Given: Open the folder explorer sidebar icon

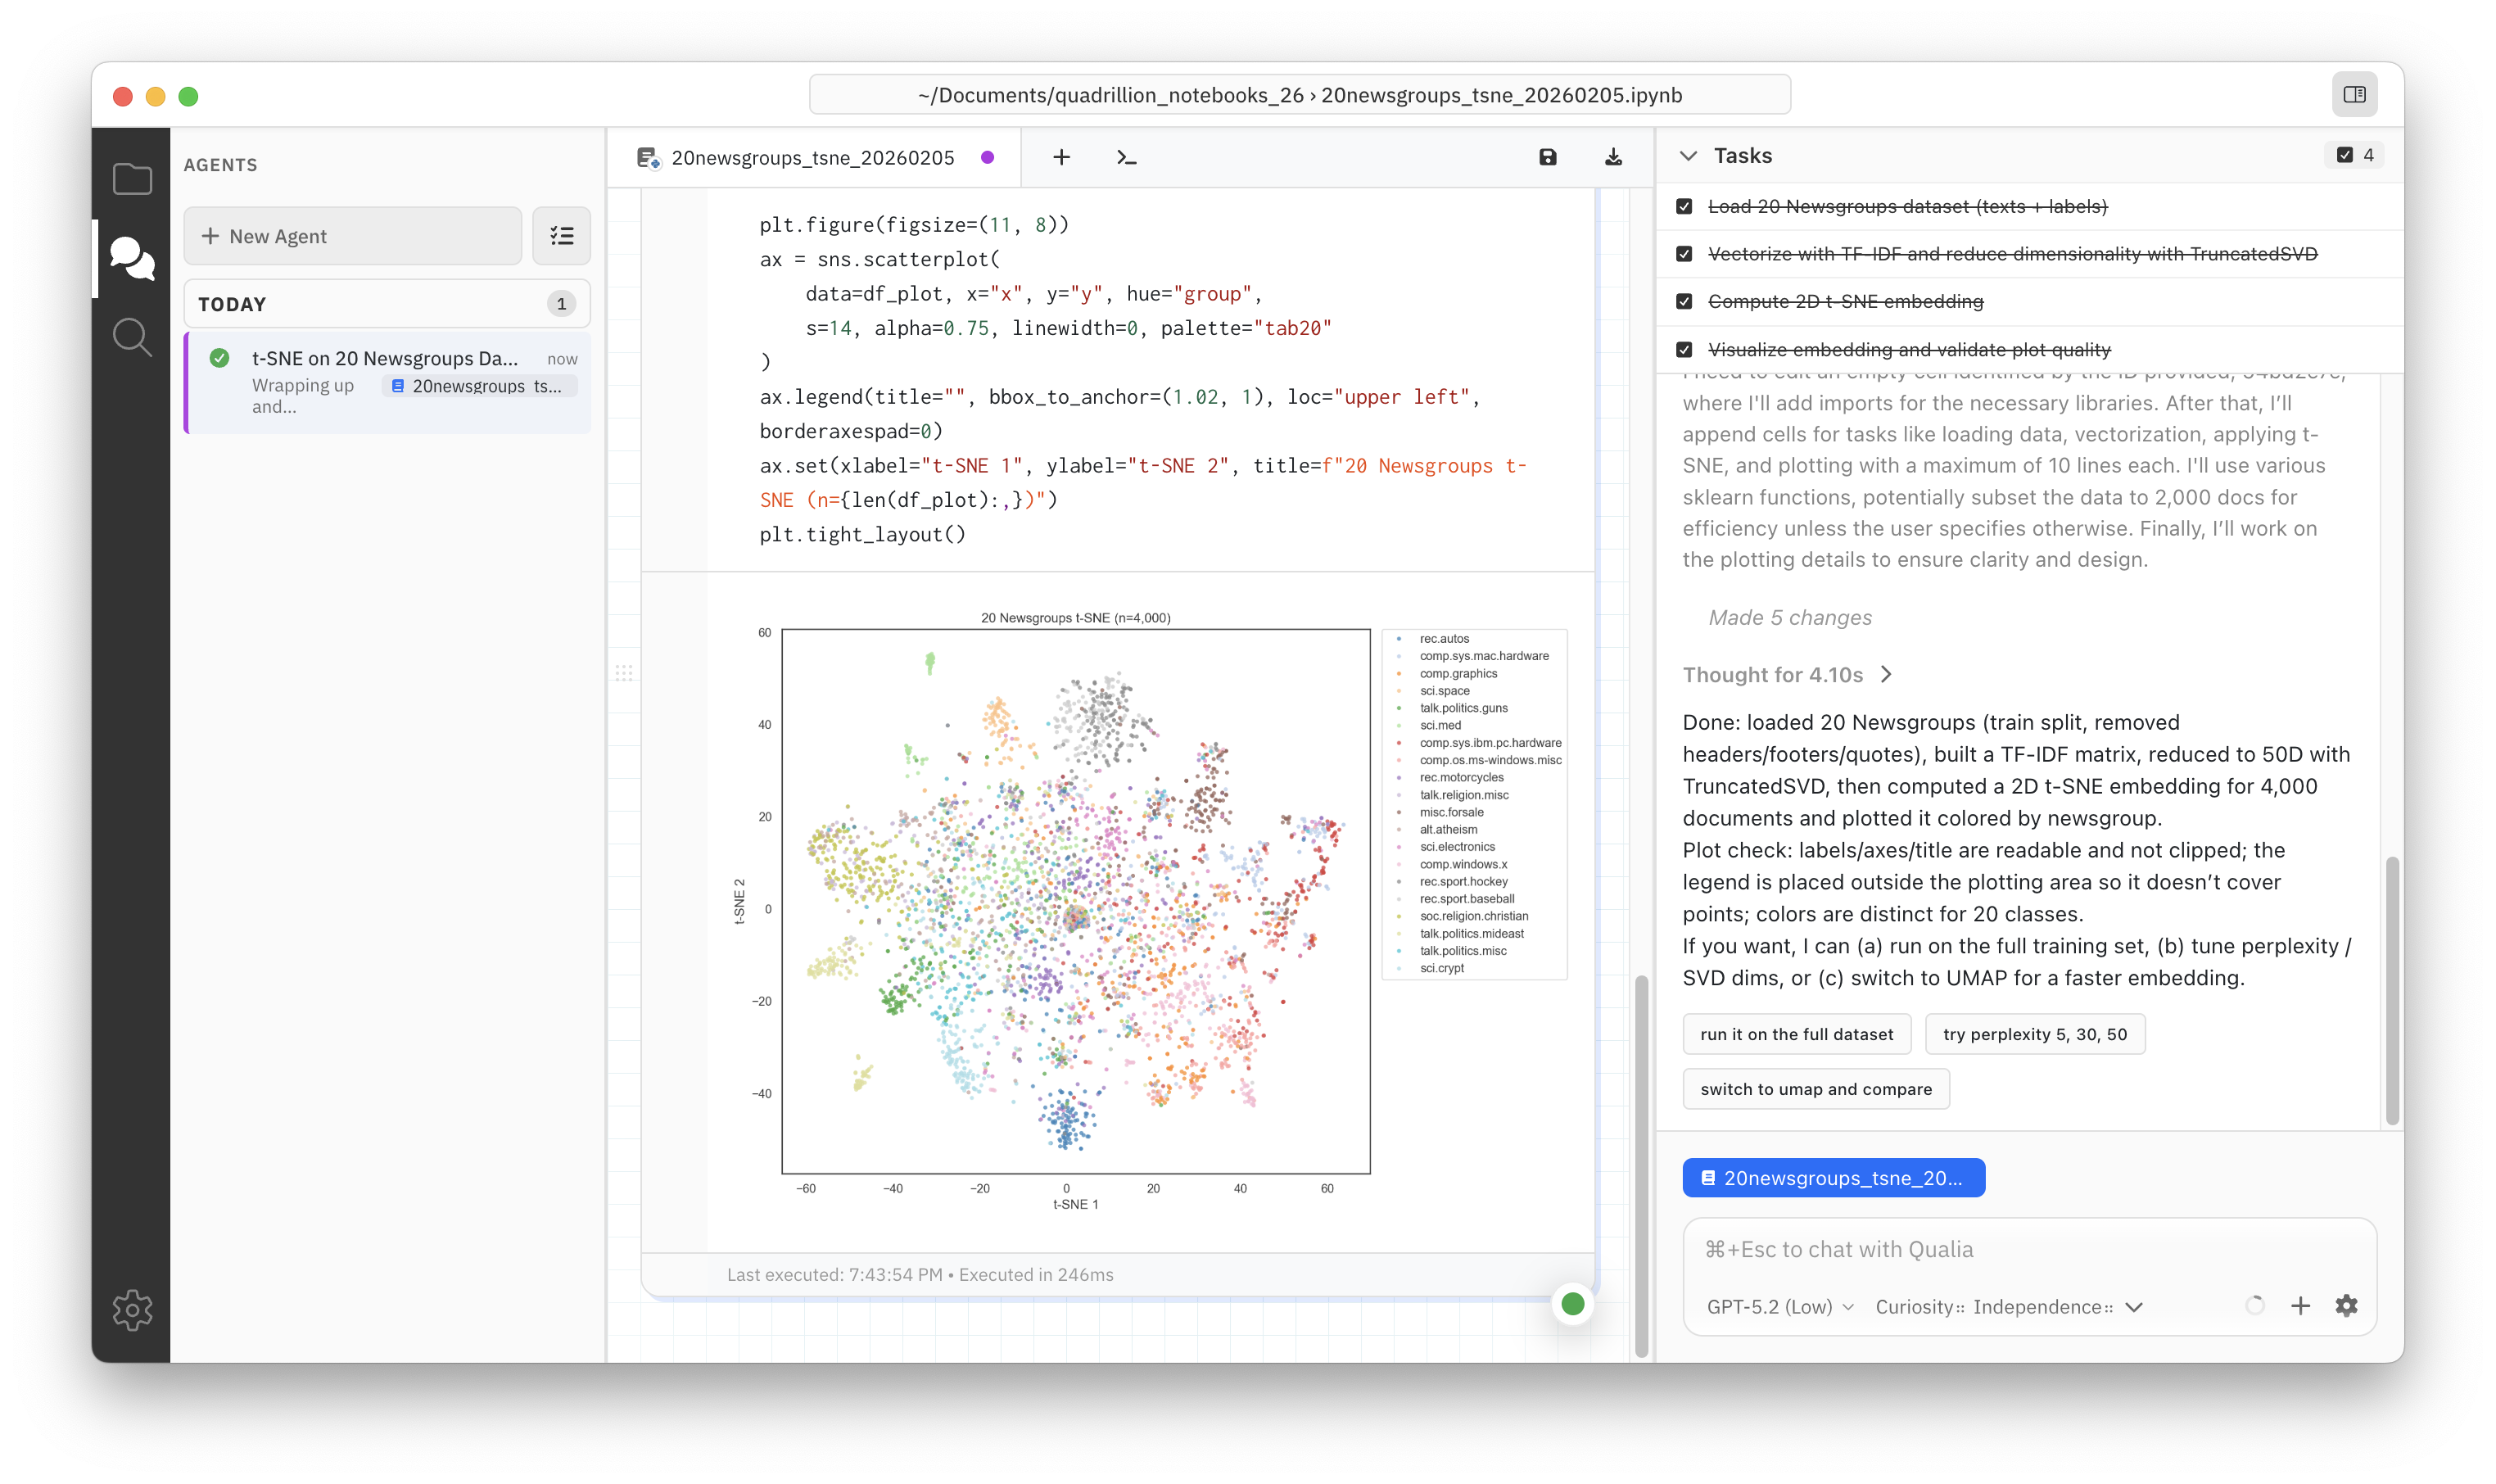Looking at the screenshot, I should (x=132, y=180).
